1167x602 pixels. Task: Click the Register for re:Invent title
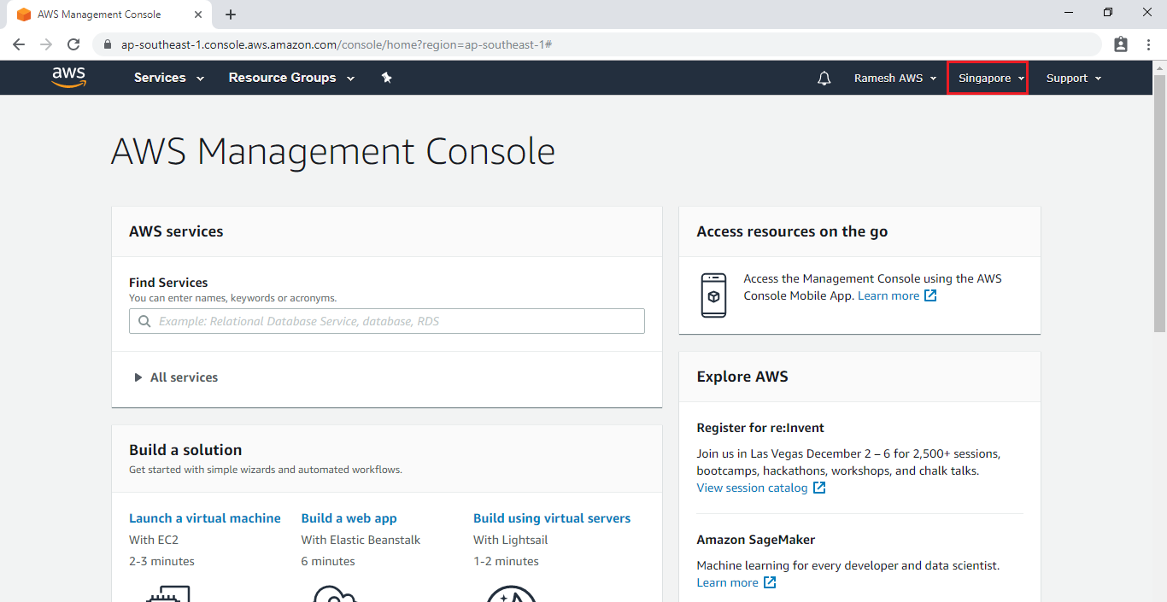(760, 428)
